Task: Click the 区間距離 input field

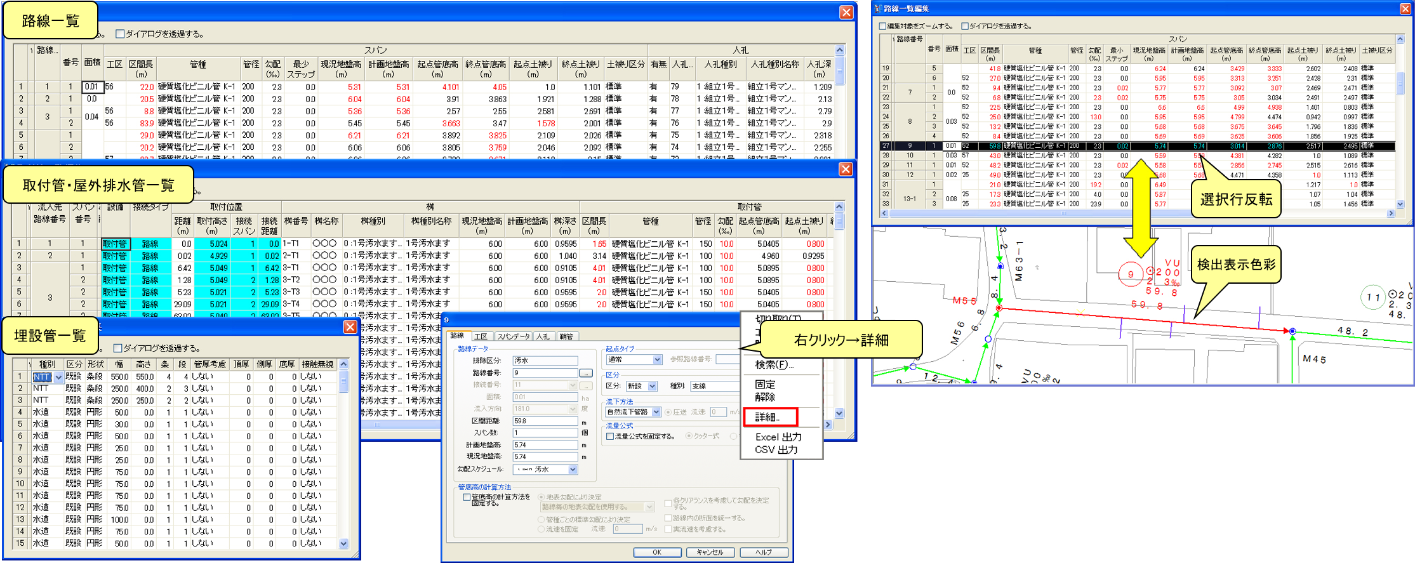Action: 545,421
